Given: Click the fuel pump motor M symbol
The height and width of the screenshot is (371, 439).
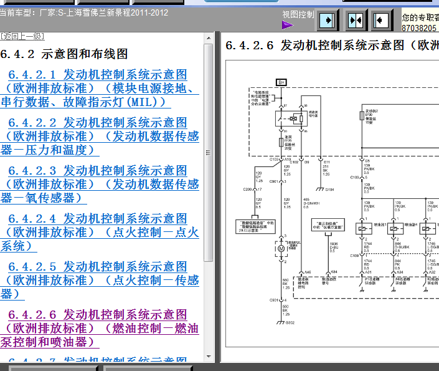Looking at the screenshot, I should [x=281, y=248].
